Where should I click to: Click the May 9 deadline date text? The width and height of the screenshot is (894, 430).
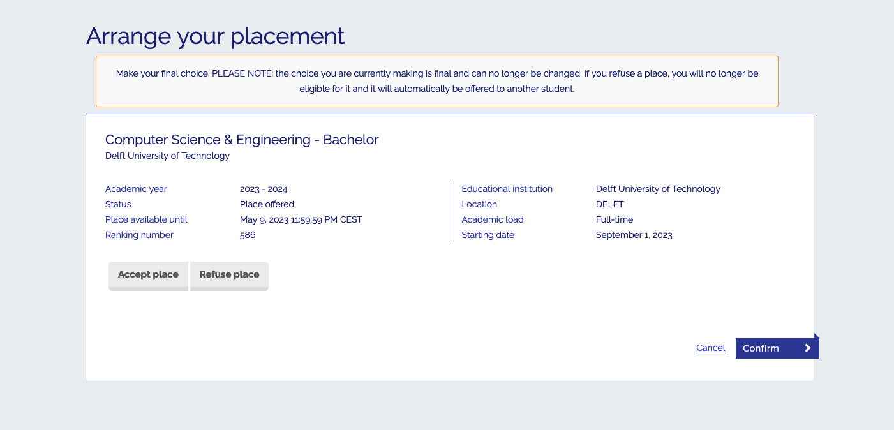301,219
